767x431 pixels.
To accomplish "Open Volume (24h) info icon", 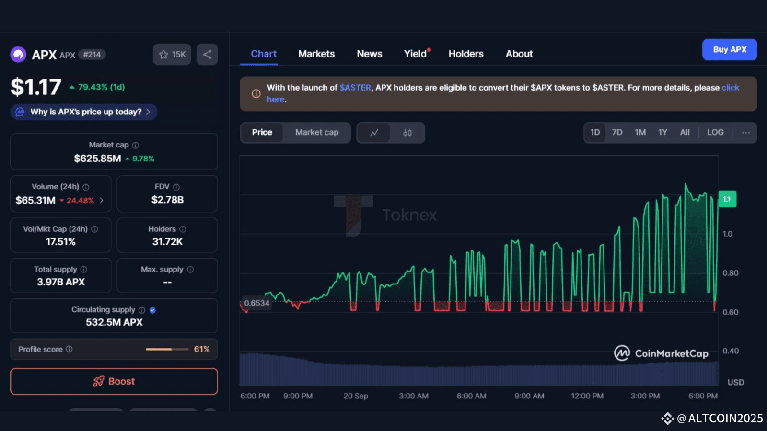I will tap(86, 187).
